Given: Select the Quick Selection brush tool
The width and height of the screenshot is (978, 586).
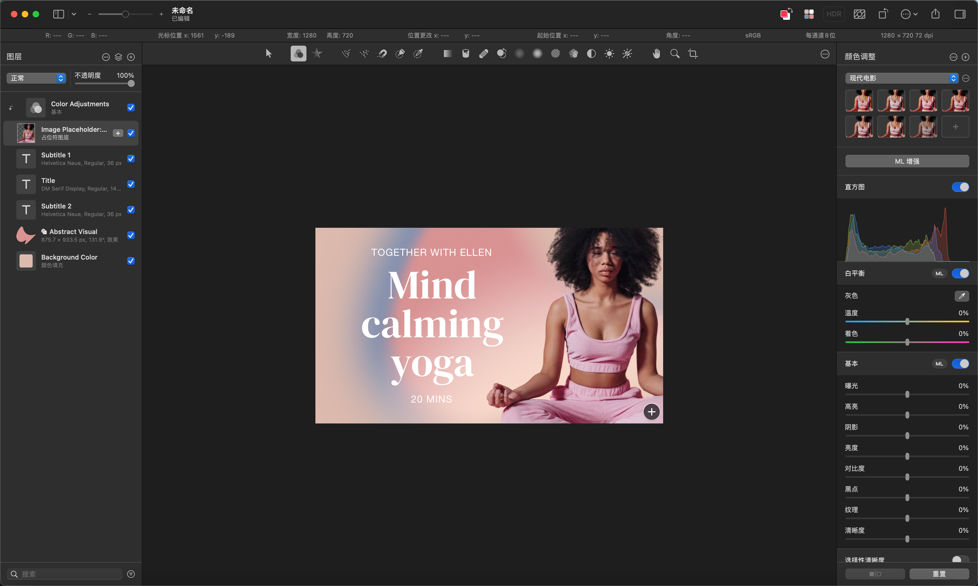Looking at the screenshot, I should tap(400, 54).
